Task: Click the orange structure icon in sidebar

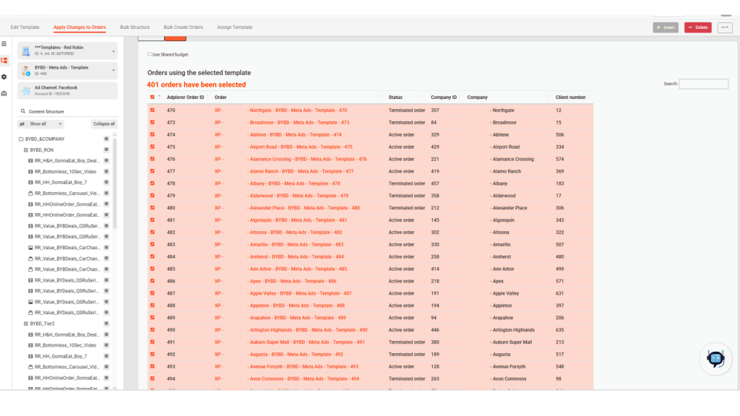Action: [4, 60]
